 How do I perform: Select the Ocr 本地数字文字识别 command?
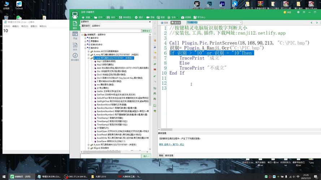point(112,71)
